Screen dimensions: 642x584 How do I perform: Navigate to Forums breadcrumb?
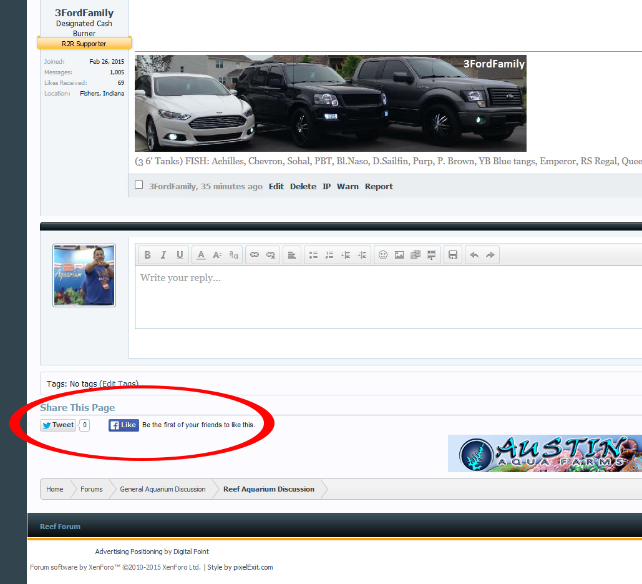[x=92, y=489]
